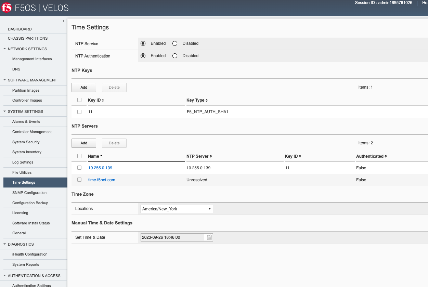Collapse NETWORK SETTINGS section
Image resolution: width=428 pixels, height=287 pixels.
point(5,49)
